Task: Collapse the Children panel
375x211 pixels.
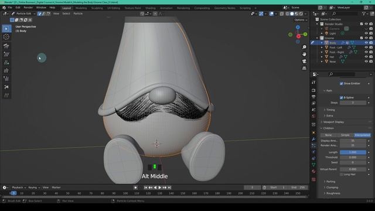Action: click(328, 128)
